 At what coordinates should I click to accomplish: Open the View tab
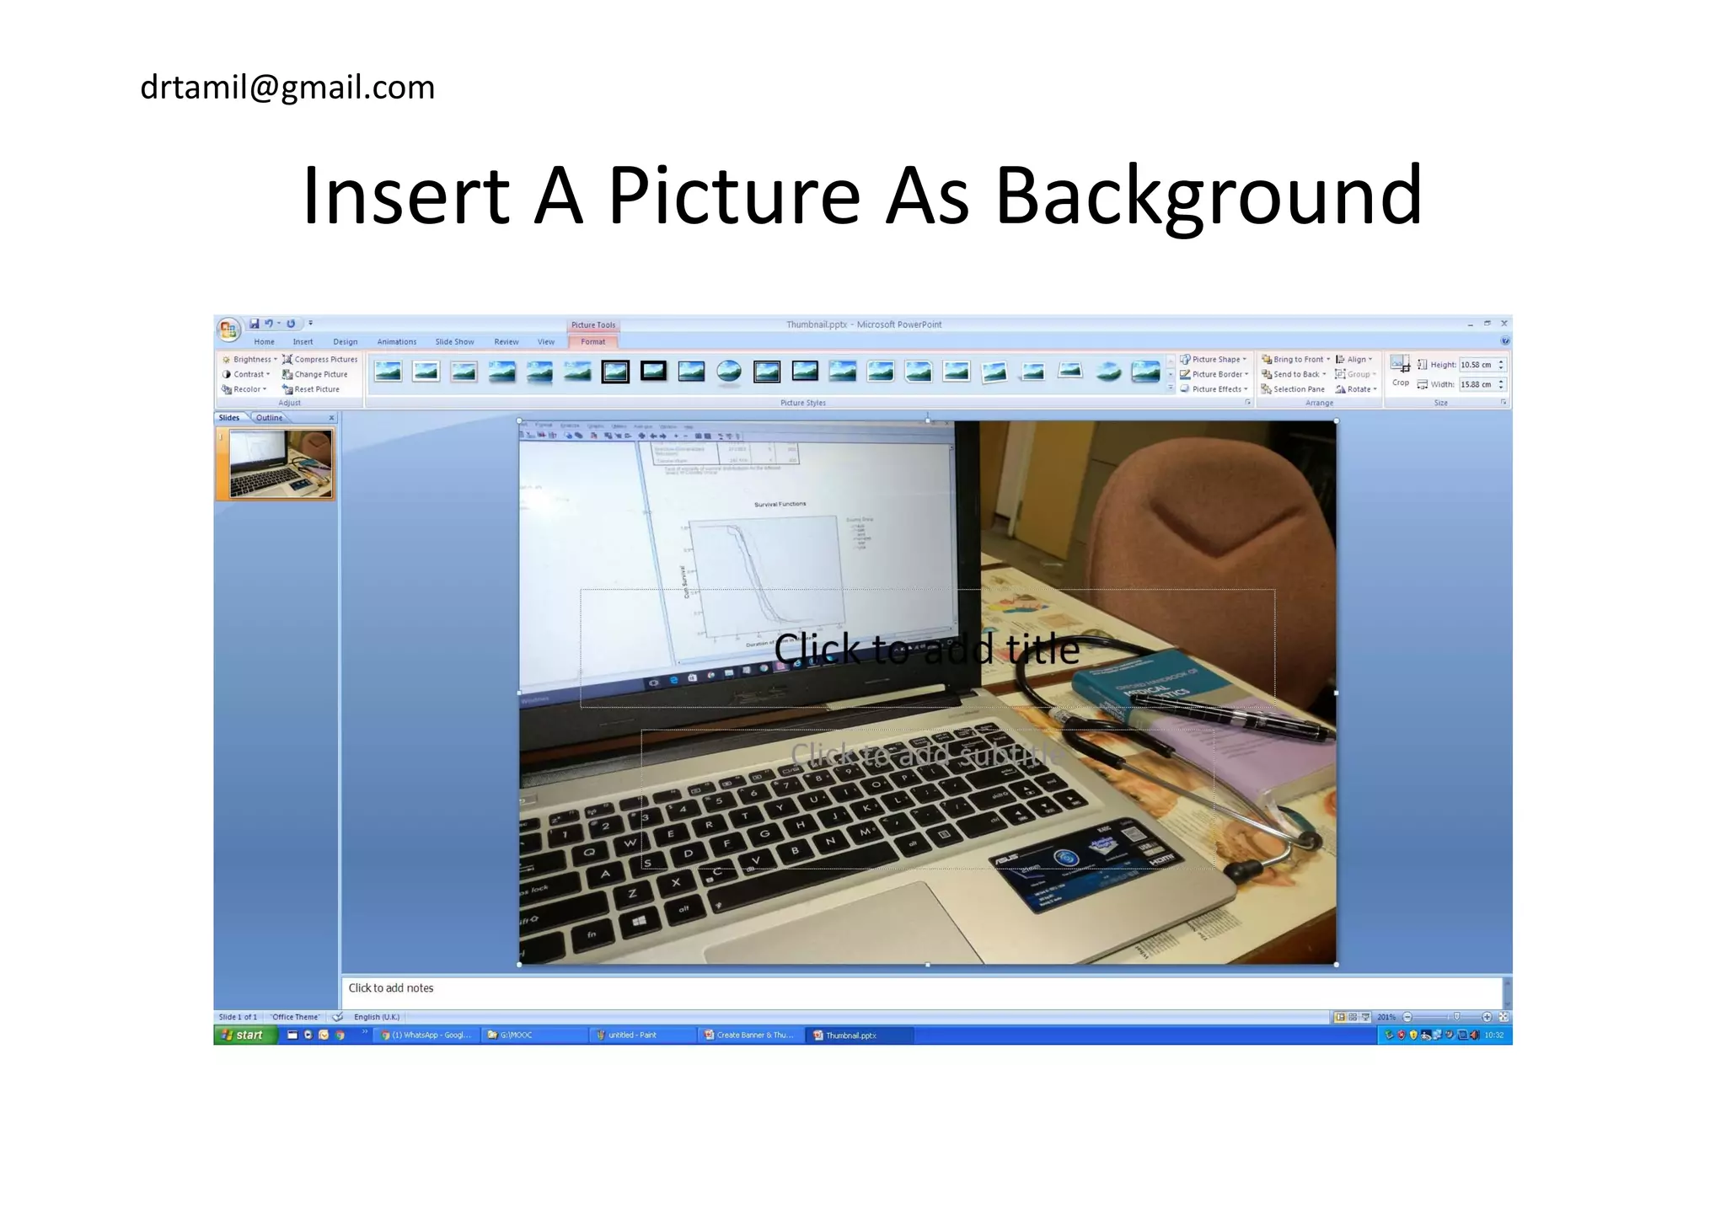coord(546,342)
